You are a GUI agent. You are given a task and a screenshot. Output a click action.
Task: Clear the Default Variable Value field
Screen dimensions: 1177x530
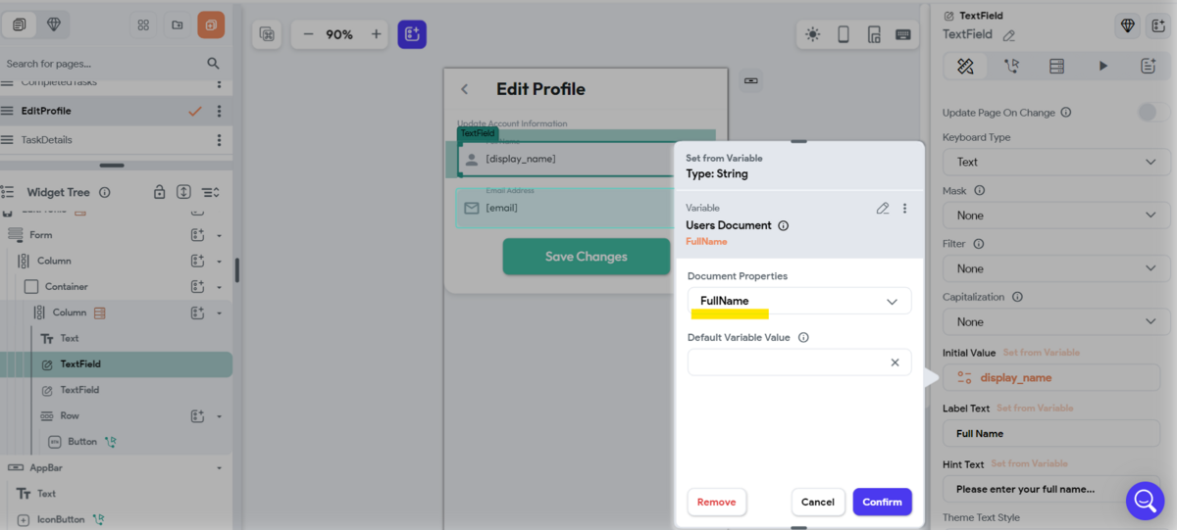click(895, 362)
